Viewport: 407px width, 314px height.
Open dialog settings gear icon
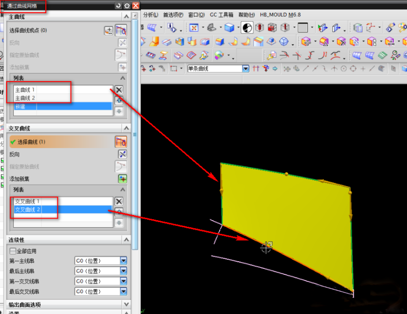(127, 5)
